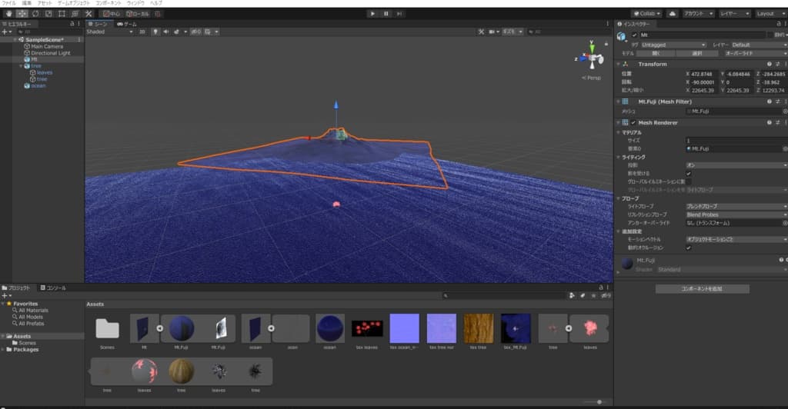The width and height of the screenshot is (788, 409).
Task: Select the Hand tool in the toolbar
Action: [x=8, y=14]
